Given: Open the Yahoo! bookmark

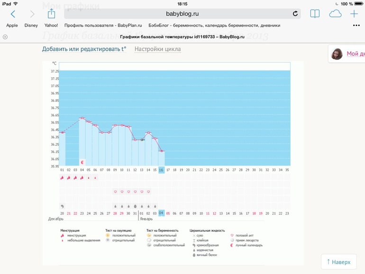Looking at the screenshot, I should [51, 26].
